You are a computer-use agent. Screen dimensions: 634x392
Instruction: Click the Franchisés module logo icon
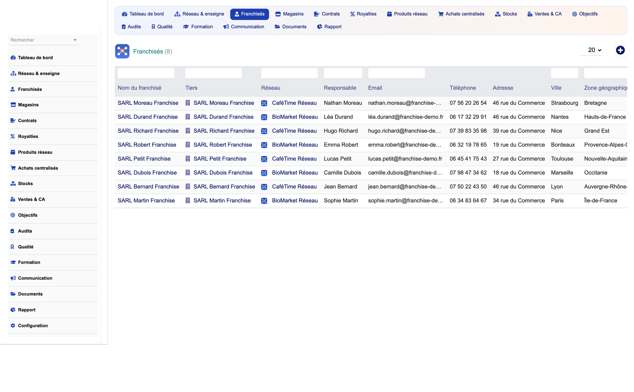click(122, 51)
